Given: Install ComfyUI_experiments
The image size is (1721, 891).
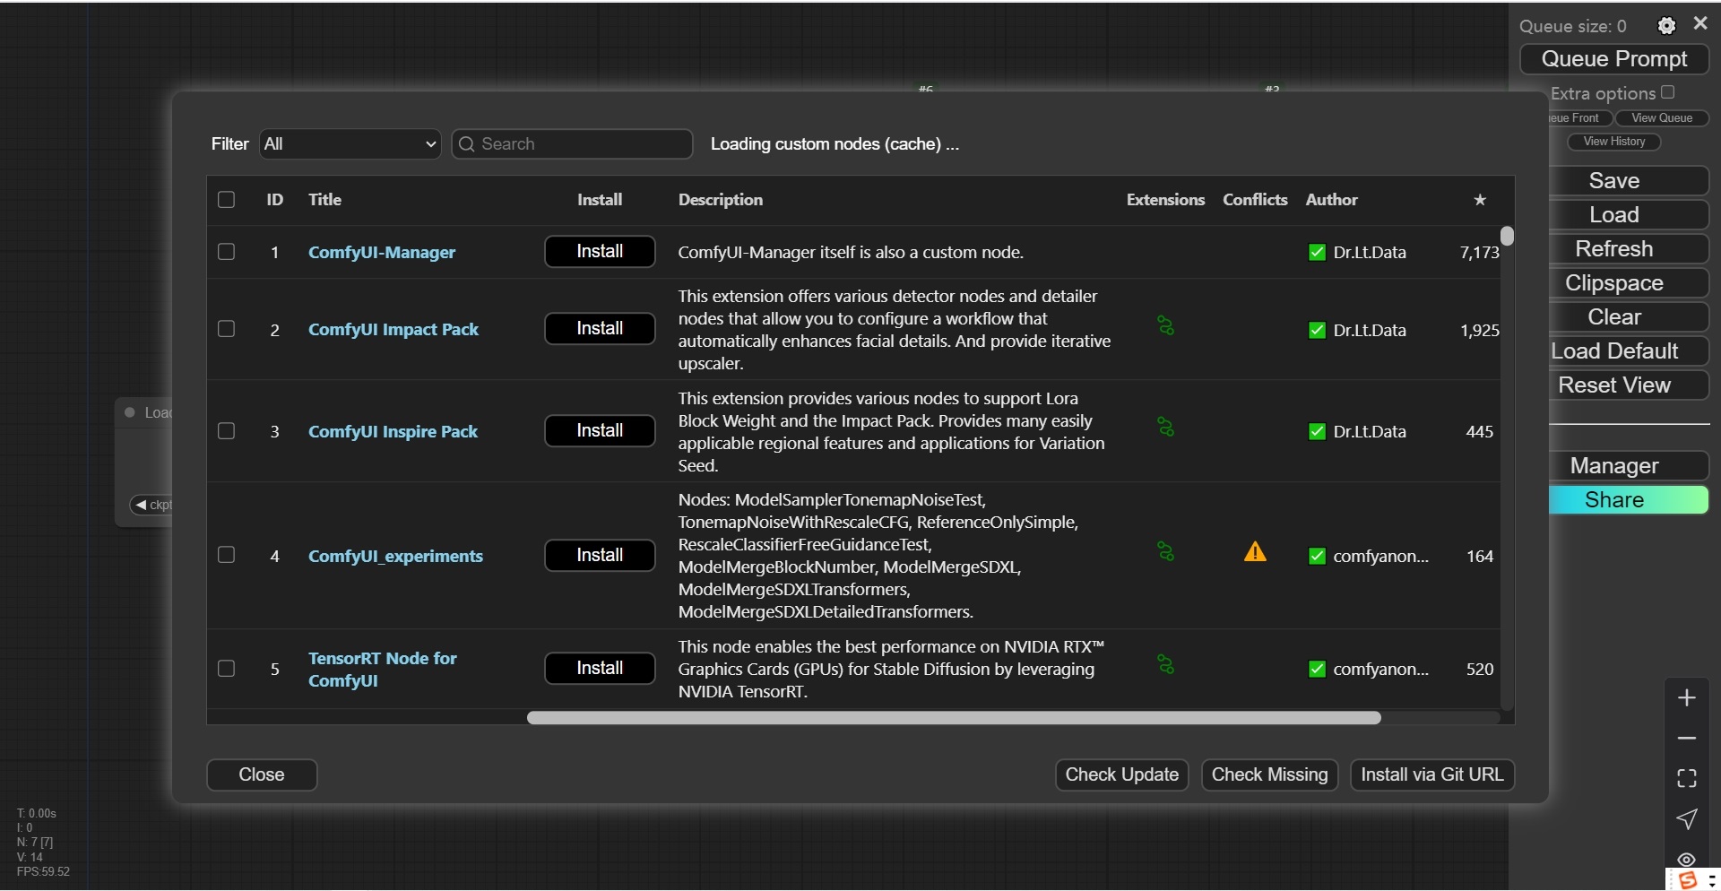Looking at the screenshot, I should (x=600, y=556).
